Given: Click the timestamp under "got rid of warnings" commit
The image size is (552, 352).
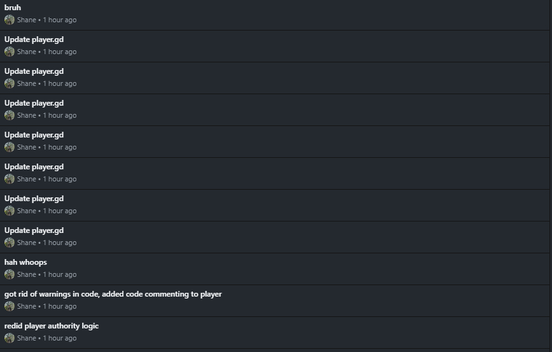Looking at the screenshot, I should (60, 306).
